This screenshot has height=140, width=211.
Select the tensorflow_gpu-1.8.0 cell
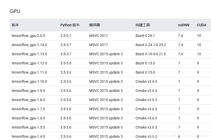pos(28,100)
